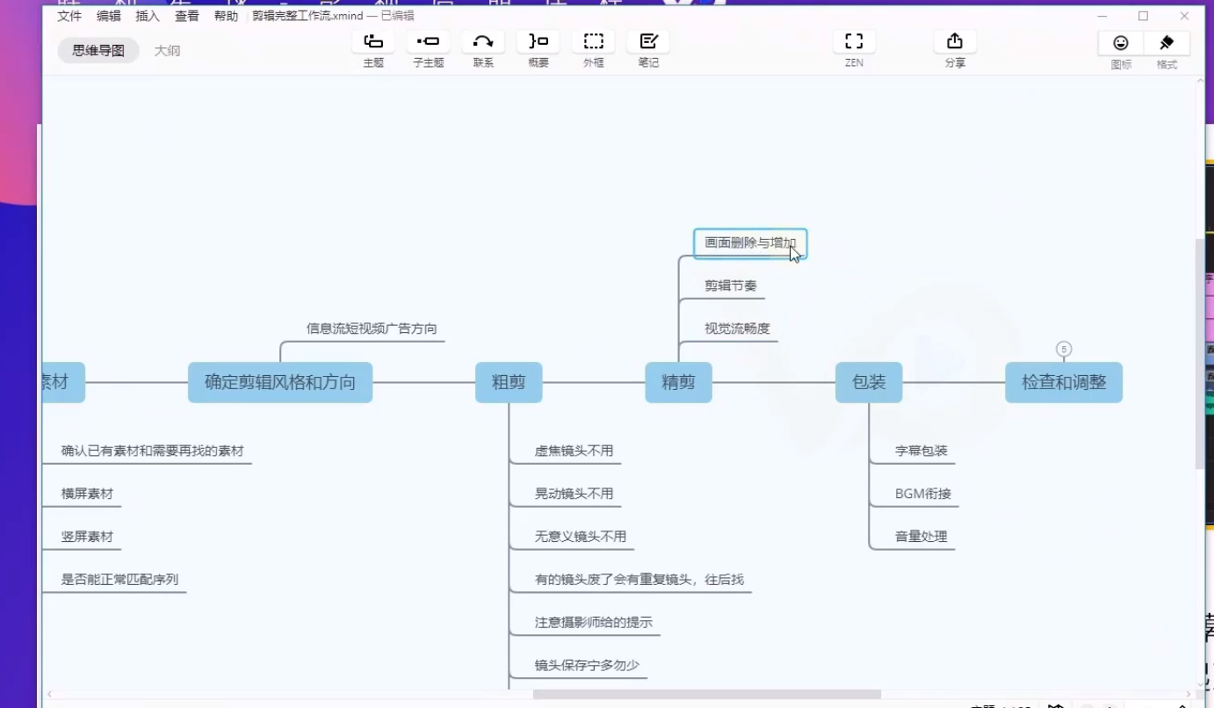Insert a subtopic with 子主题 icon
Image resolution: width=1214 pixels, height=708 pixels.
pyautogui.click(x=428, y=42)
